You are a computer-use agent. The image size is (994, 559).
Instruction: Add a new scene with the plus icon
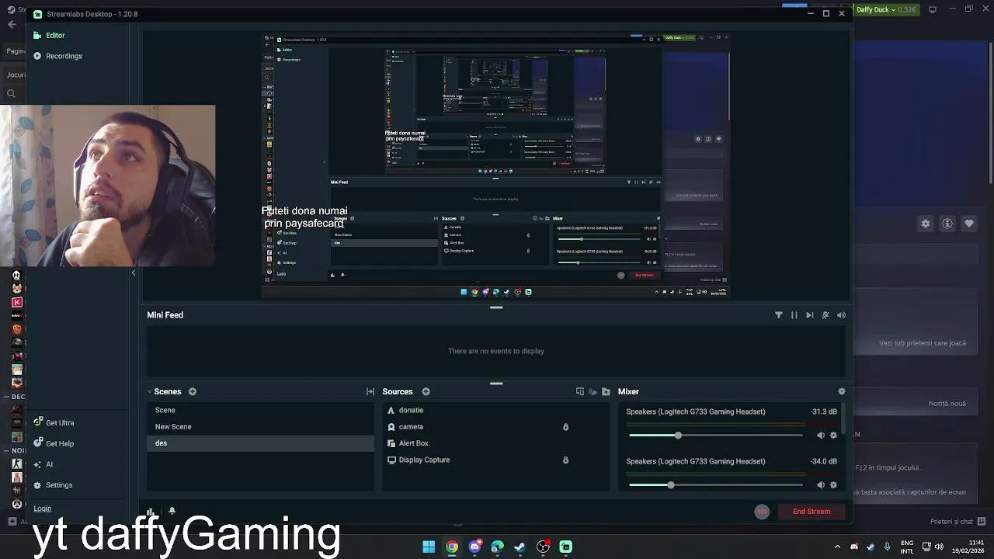coord(193,391)
